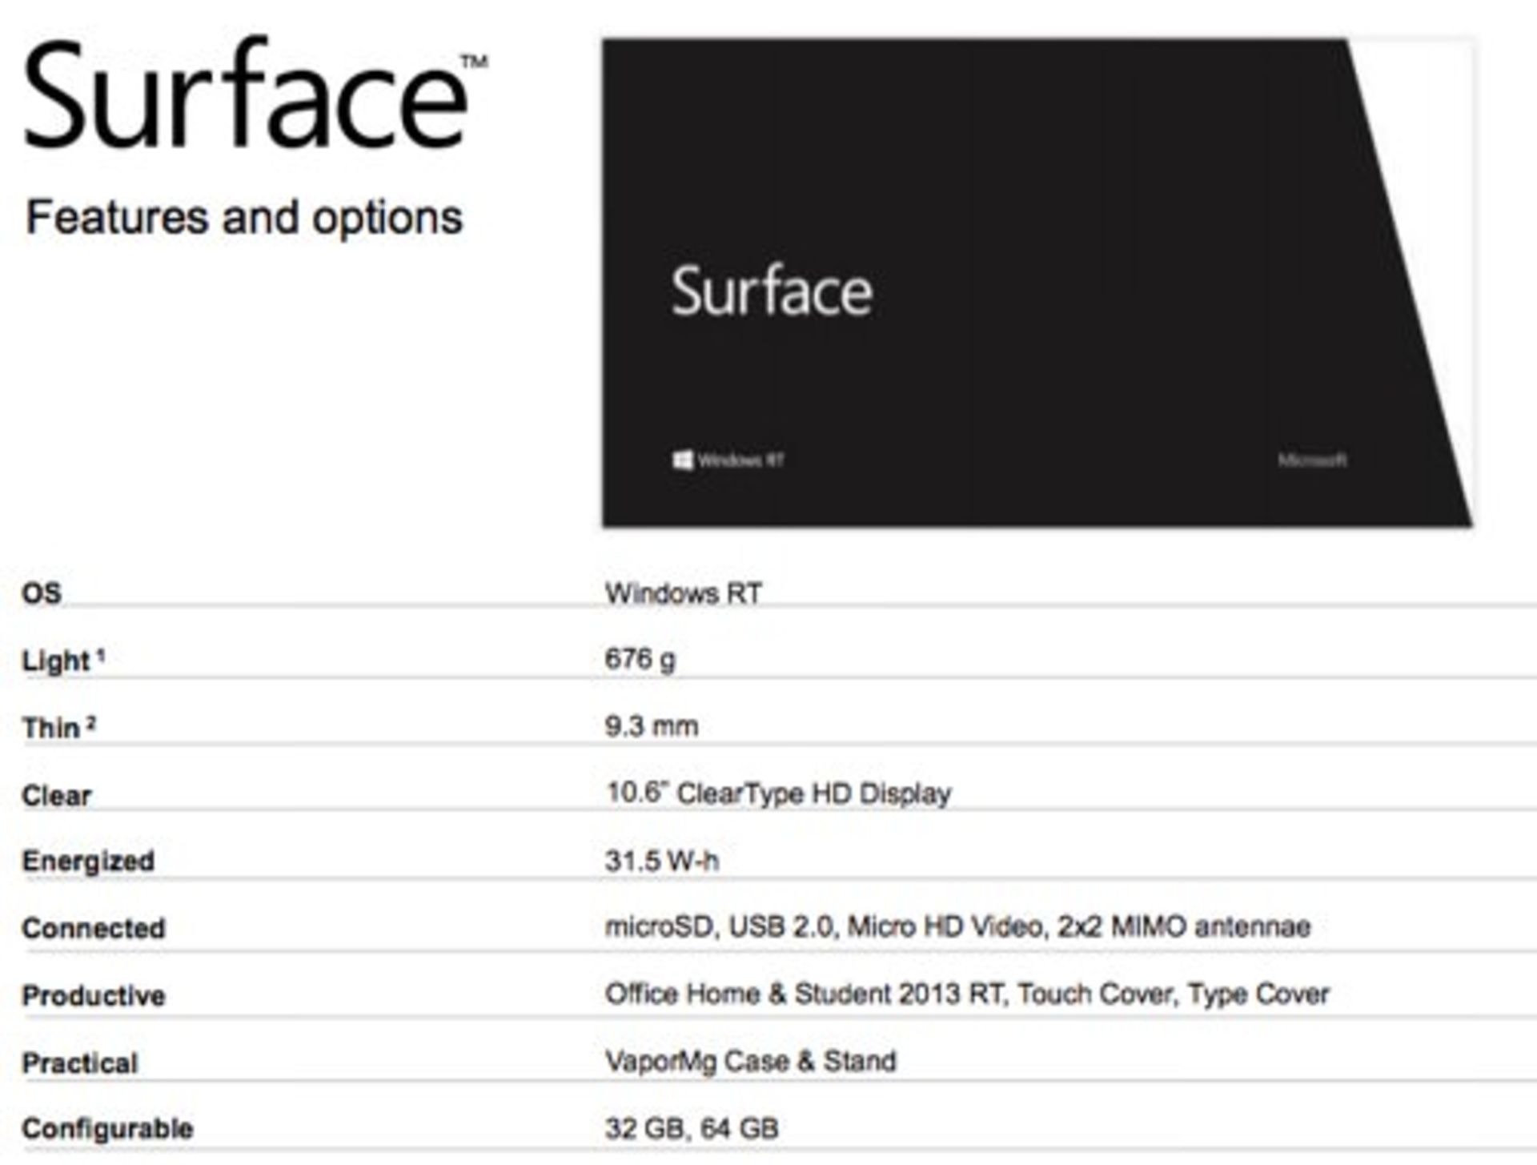Viewport: 1537px width, 1165px height.
Task: Click the Microsoft logo on box image
Action: click(1312, 460)
